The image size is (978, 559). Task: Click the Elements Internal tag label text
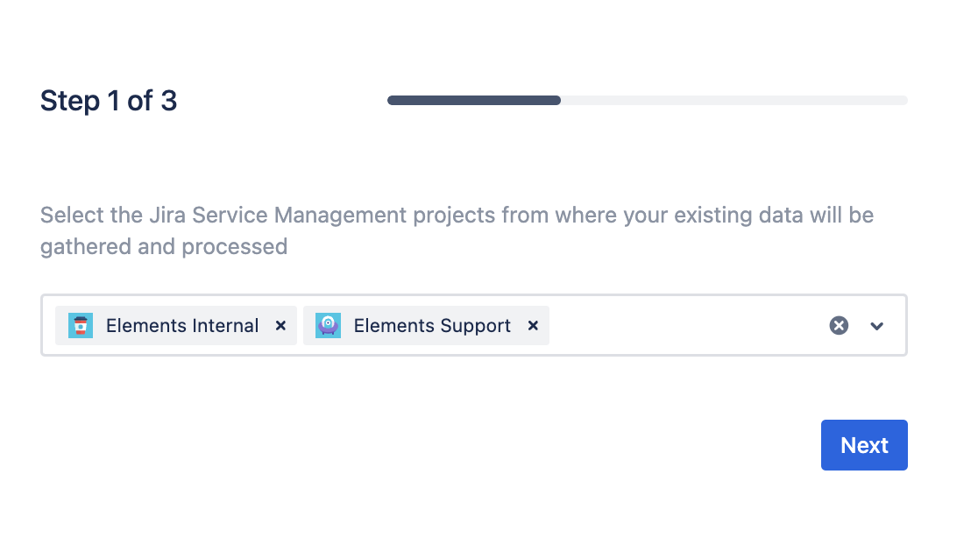point(182,326)
